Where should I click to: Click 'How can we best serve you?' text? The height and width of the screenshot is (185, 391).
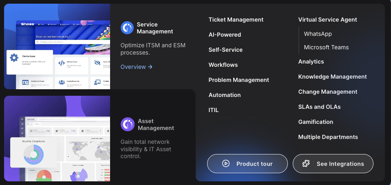[53, 37]
